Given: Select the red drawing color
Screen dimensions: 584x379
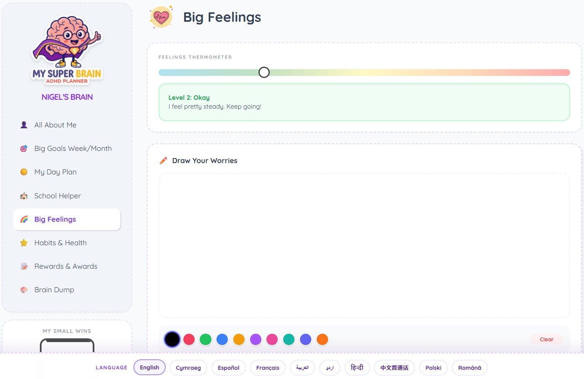Looking at the screenshot, I should click(189, 339).
